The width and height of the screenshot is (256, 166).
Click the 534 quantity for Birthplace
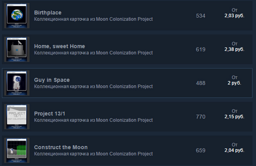coord(200,16)
